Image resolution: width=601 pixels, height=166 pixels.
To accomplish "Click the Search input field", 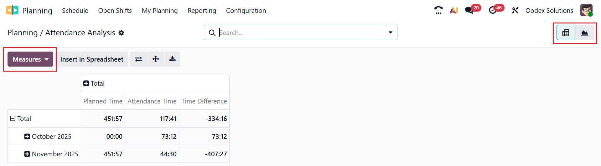I will (301, 33).
